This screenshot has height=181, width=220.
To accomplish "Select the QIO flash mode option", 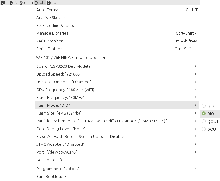I will click(210, 106).
